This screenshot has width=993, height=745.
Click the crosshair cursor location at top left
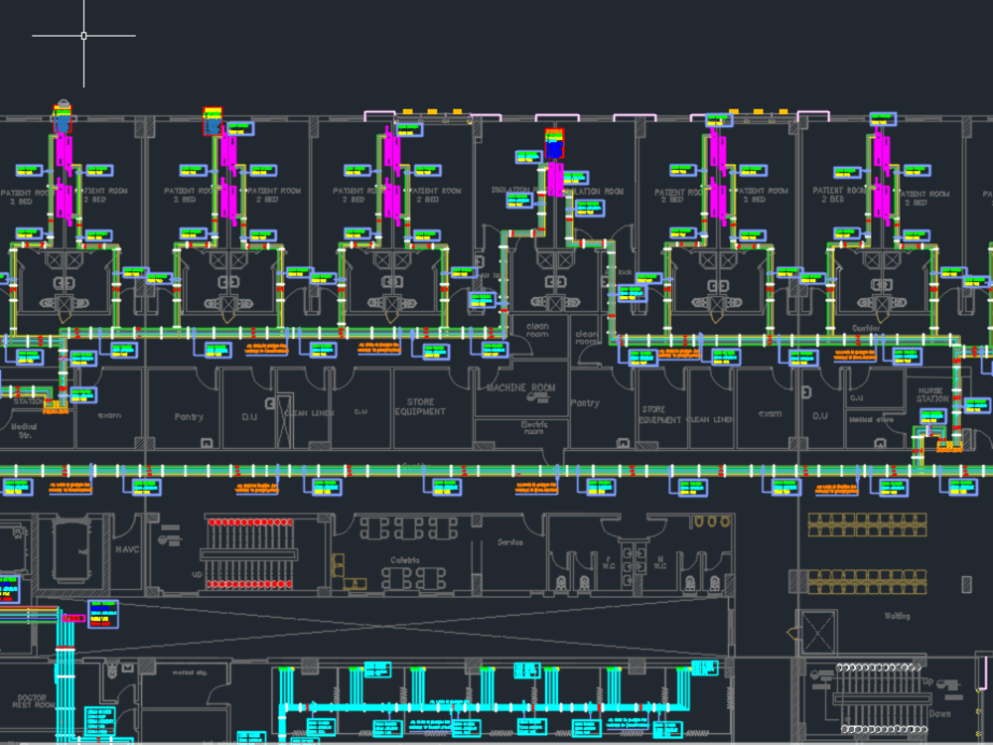pos(83,35)
